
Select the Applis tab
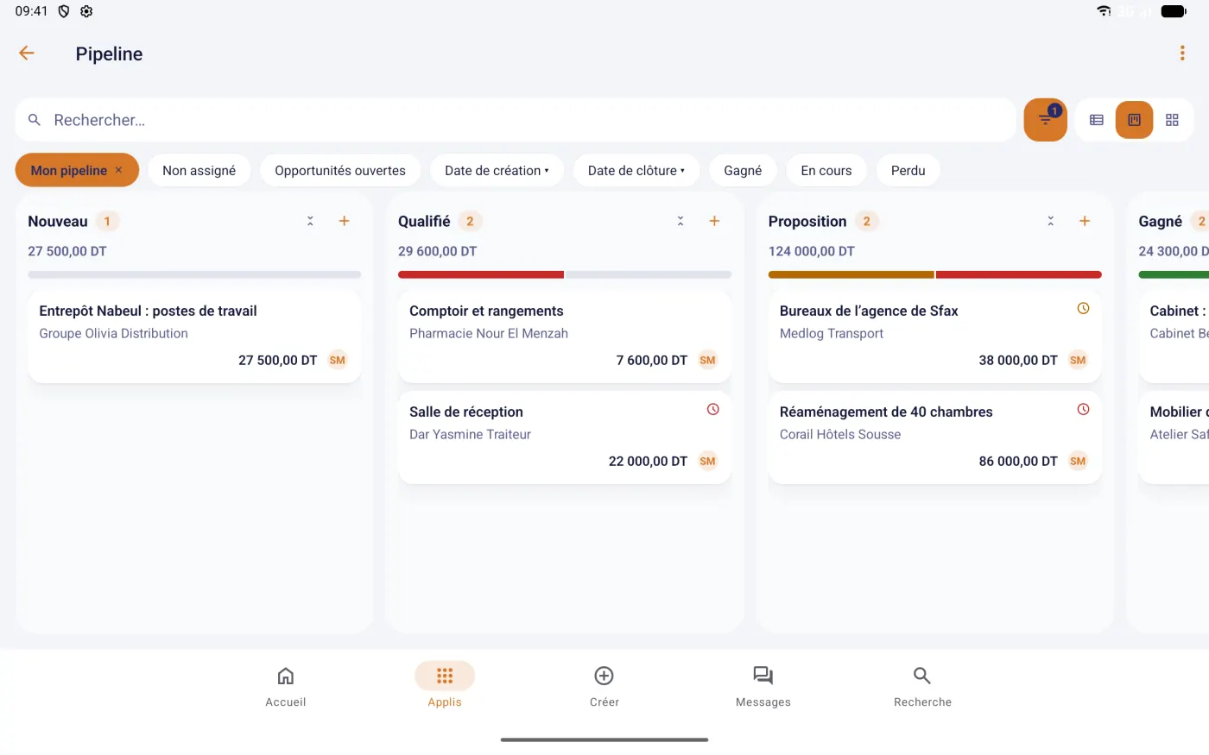(x=445, y=687)
